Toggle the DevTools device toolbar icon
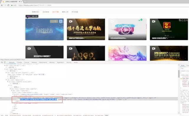Image resolution: width=189 pixels, height=116 pixels. coord(5,62)
